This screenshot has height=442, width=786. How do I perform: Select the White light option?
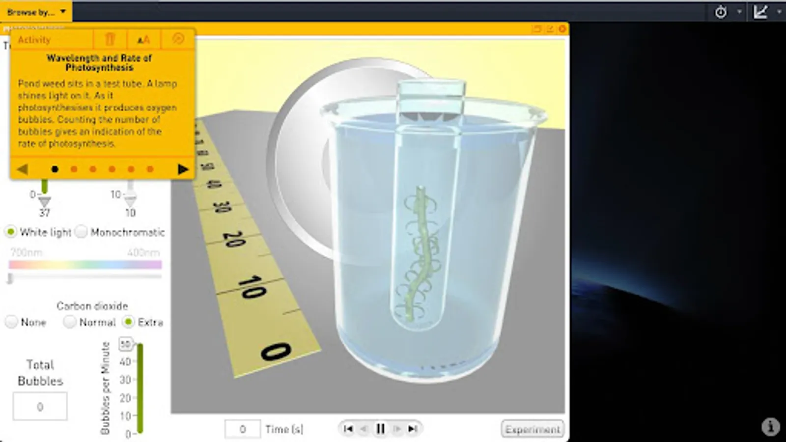coord(11,232)
